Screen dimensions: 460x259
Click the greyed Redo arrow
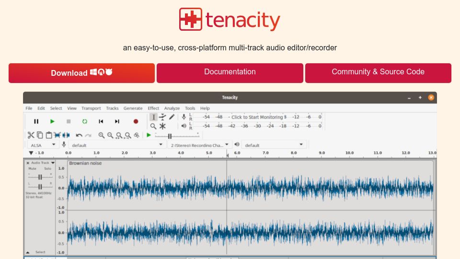tap(88, 135)
